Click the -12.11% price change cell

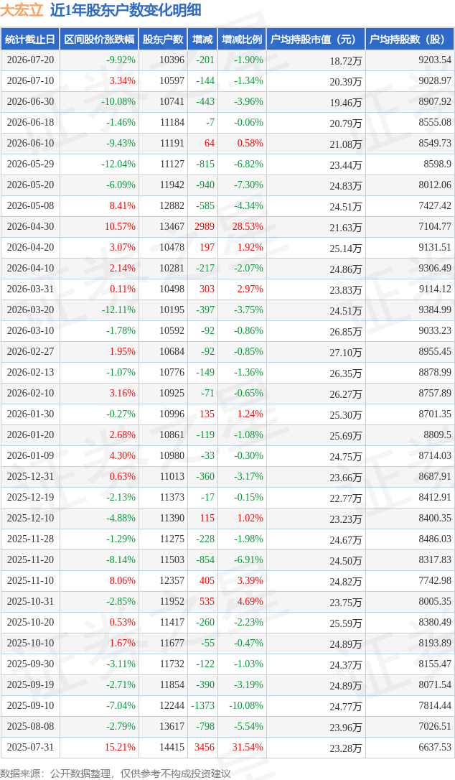118,310
